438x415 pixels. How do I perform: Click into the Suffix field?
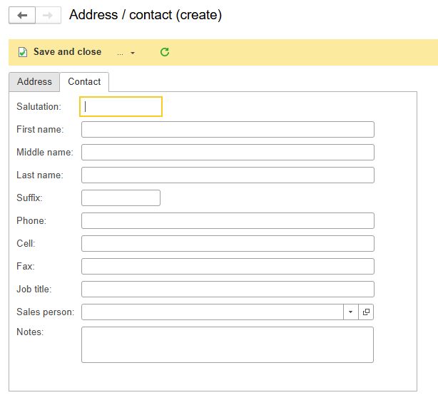(121, 198)
